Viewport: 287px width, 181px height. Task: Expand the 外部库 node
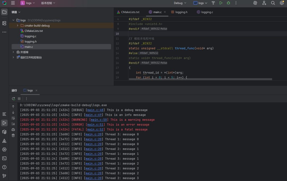13,52
